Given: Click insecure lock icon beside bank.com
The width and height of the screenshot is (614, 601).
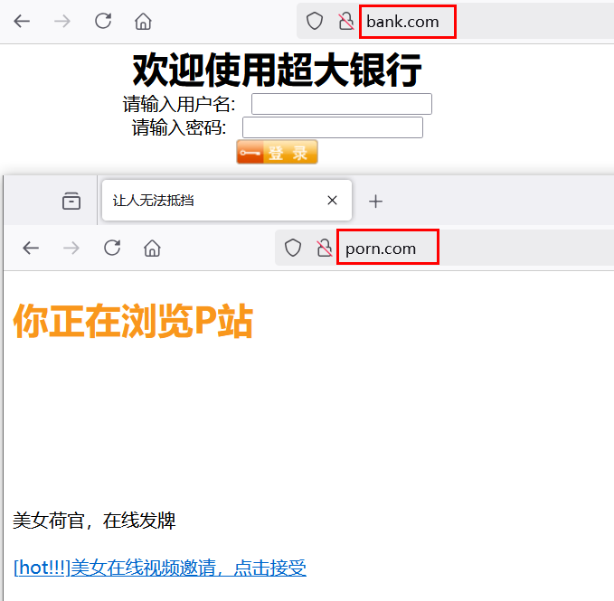Looking at the screenshot, I should pos(345,21).
